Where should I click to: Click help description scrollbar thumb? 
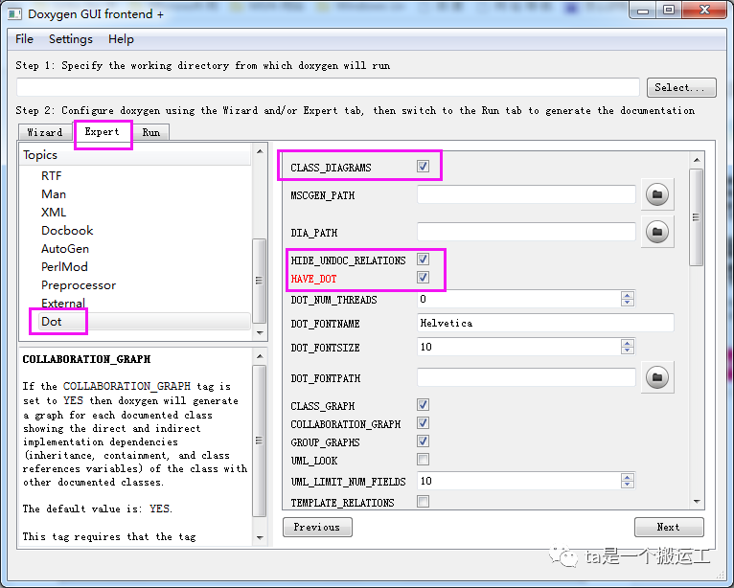click(x=259, y=441)
